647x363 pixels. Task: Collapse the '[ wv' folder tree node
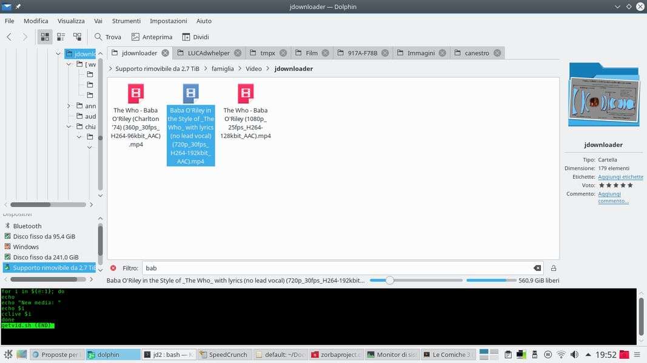[x=69, y=64]
